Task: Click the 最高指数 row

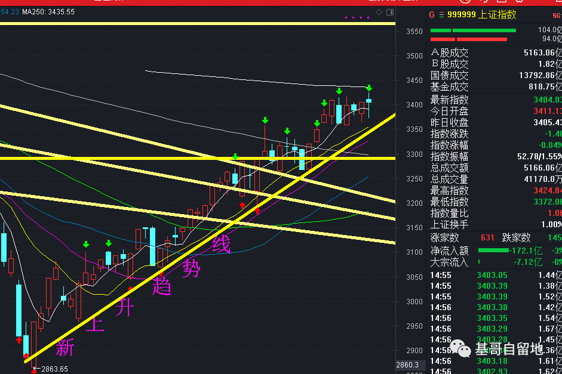Action: tap(496, 190)
